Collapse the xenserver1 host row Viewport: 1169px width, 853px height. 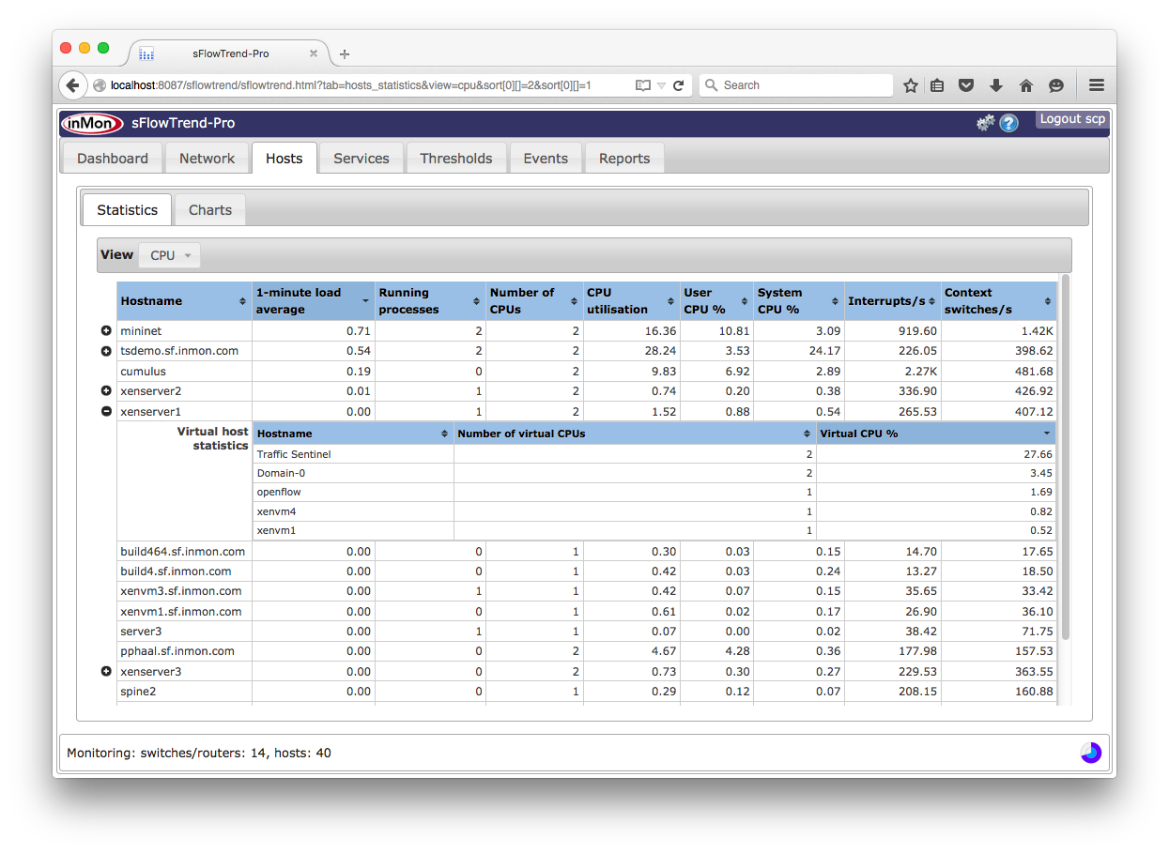(x=106, y=411)
